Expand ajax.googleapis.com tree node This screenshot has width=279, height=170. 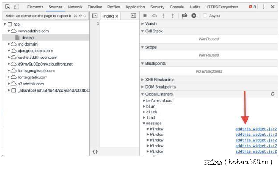[x=8, y=51]
